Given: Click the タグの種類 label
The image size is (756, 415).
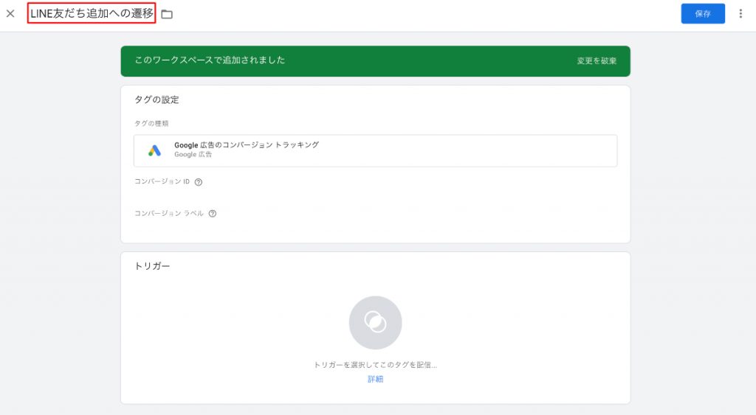Looking at the screenshot, I should (x=151, y=123).
